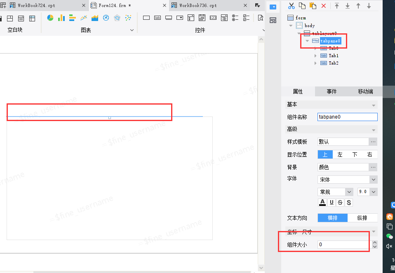The width and height of the screenshot is (395, 273).
Task: Toggle underline font style
Action: point(332,202)
